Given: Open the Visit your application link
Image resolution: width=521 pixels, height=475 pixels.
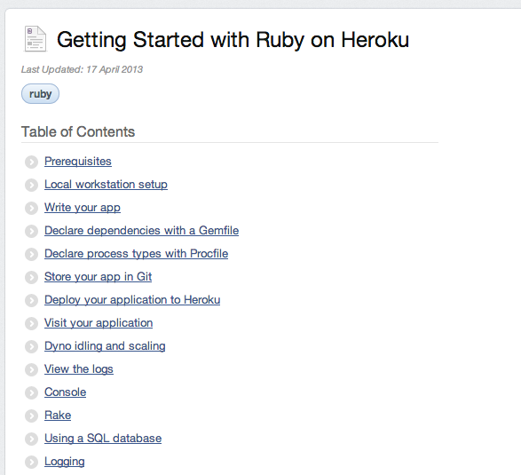Looking at the screenshot, I should (x=99, y=323).
